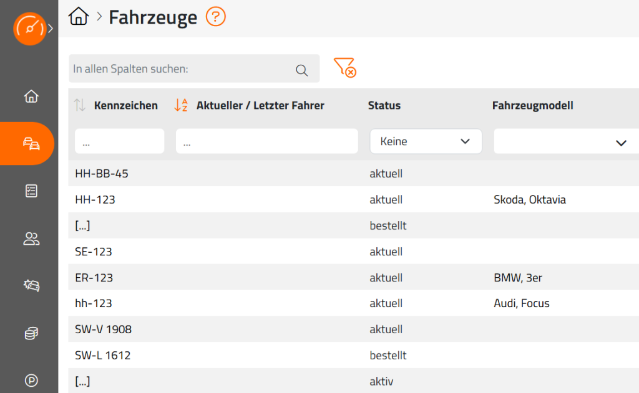Click the 'aktuell' status of HH-BB-45
The height and width of the screenshot is (393, 639).
pos(386,173)
